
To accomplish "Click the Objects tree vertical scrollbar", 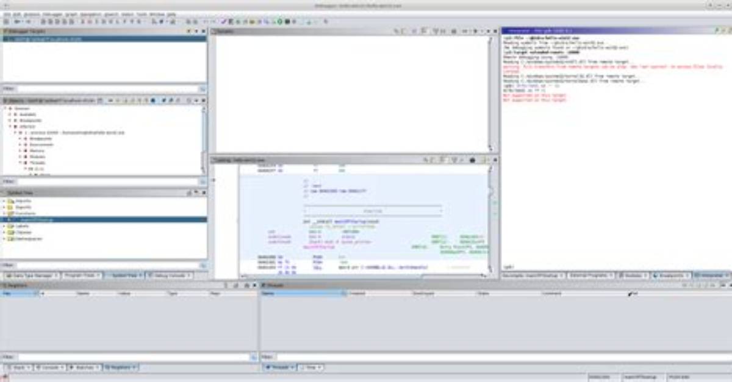I will click(x=204, y=140).
